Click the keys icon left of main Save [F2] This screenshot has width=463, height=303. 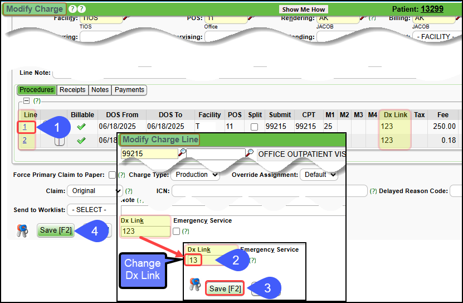(x=22, y=230)
